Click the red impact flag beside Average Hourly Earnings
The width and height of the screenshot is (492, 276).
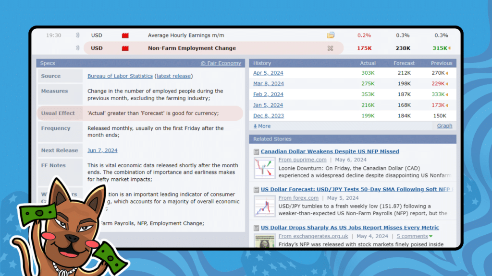[x=125, y=35]
